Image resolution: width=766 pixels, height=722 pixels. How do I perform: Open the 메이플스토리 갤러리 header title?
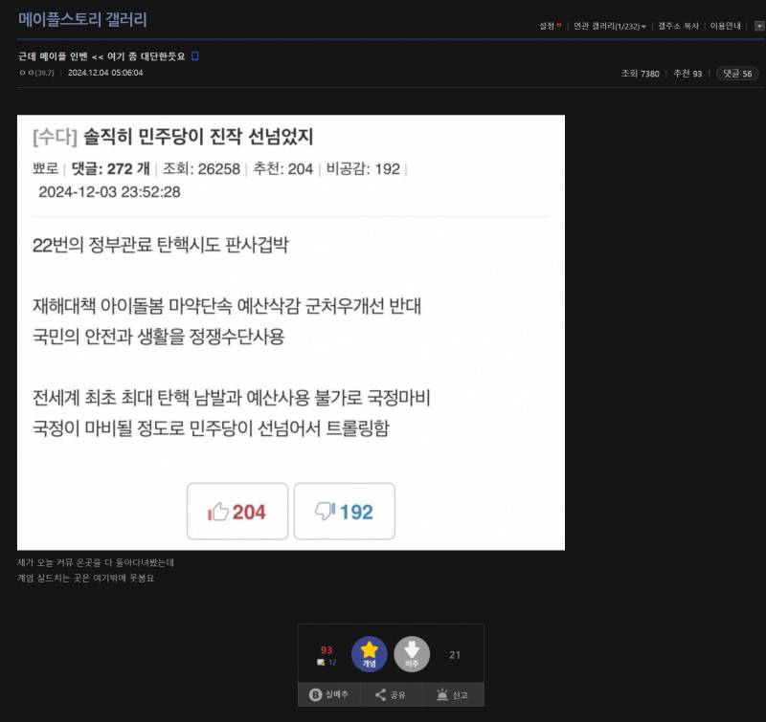[82, 19]
